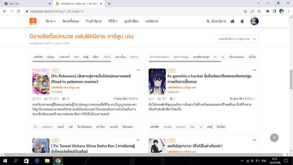Open Chrome three-dot menu
This screenshot has width=293, height=165.
(288, 11)
